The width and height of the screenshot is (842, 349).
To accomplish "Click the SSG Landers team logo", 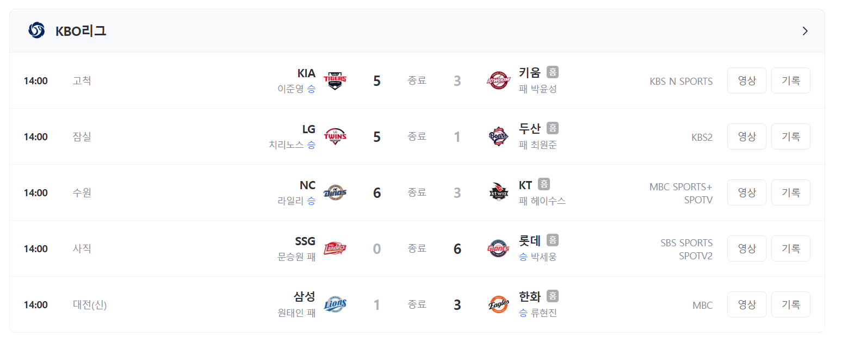I will pyautogui.click(x=335, y=249).
